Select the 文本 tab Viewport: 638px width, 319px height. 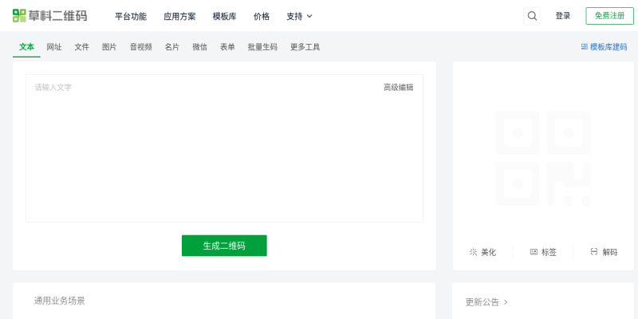point(27,47)
